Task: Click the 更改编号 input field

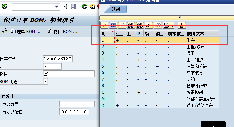Action: point(77,104)
